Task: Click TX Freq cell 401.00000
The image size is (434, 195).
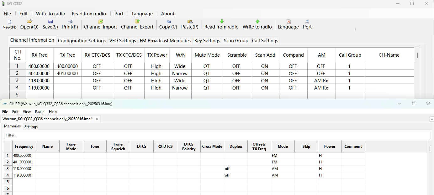Action: tap(68, 73)
